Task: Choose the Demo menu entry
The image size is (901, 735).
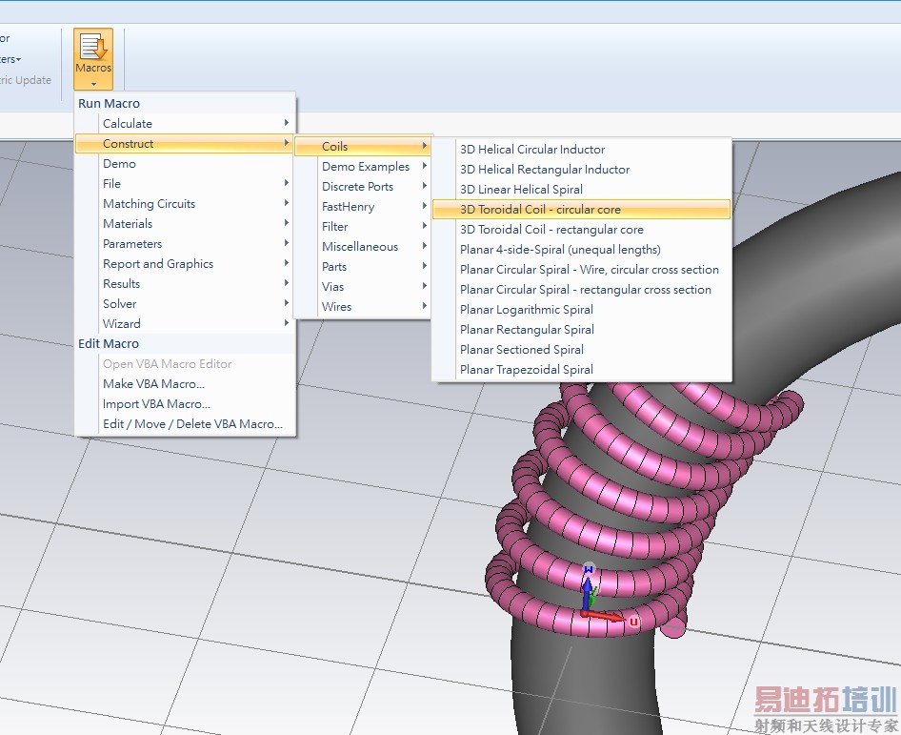Action: (x=185, y=164)
